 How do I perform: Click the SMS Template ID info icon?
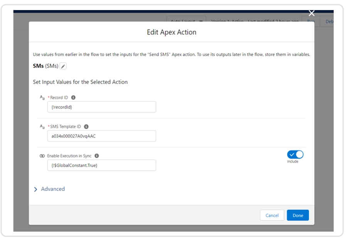pos(86,126)
